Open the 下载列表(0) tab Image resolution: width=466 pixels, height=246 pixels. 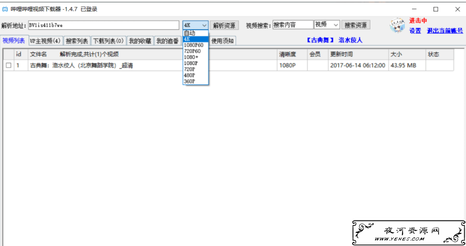click(108, 41)
